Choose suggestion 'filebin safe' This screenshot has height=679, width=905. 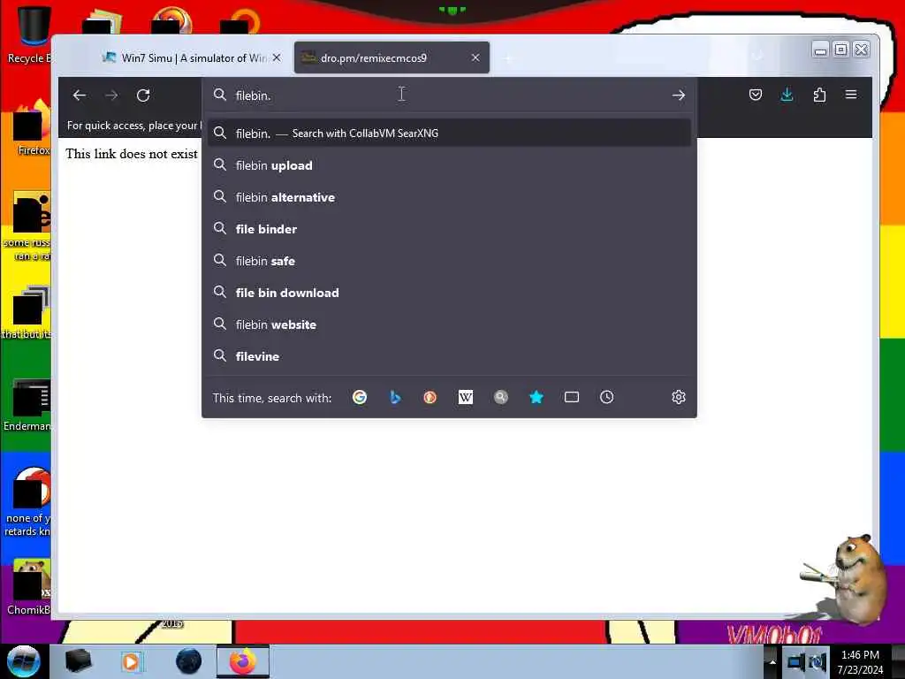click(449, 261)
